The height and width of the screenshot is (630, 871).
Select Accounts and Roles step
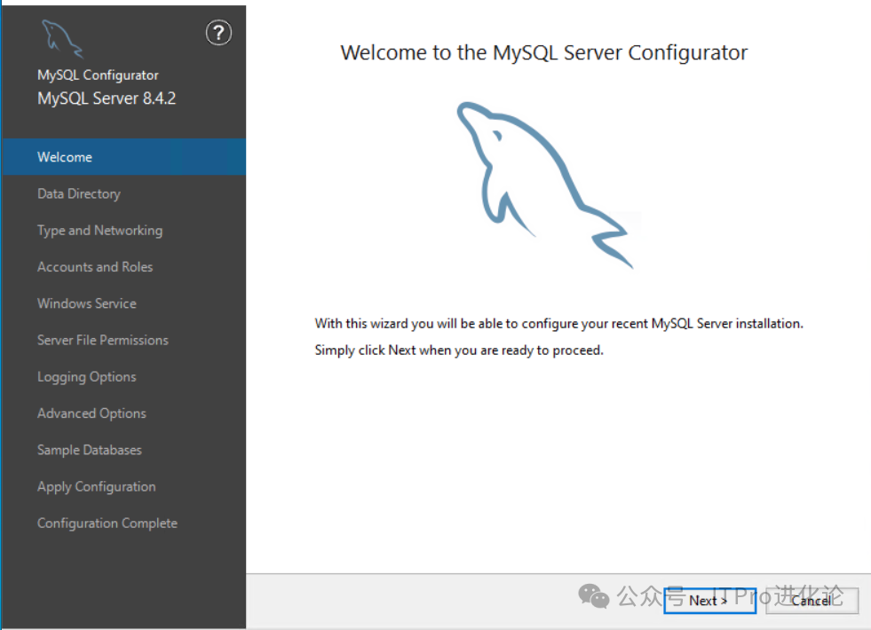point(95,267)
